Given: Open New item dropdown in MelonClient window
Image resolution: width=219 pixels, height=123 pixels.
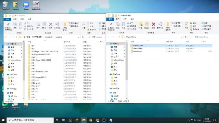Looking at the screenshot, I should (x=177, y=23).
